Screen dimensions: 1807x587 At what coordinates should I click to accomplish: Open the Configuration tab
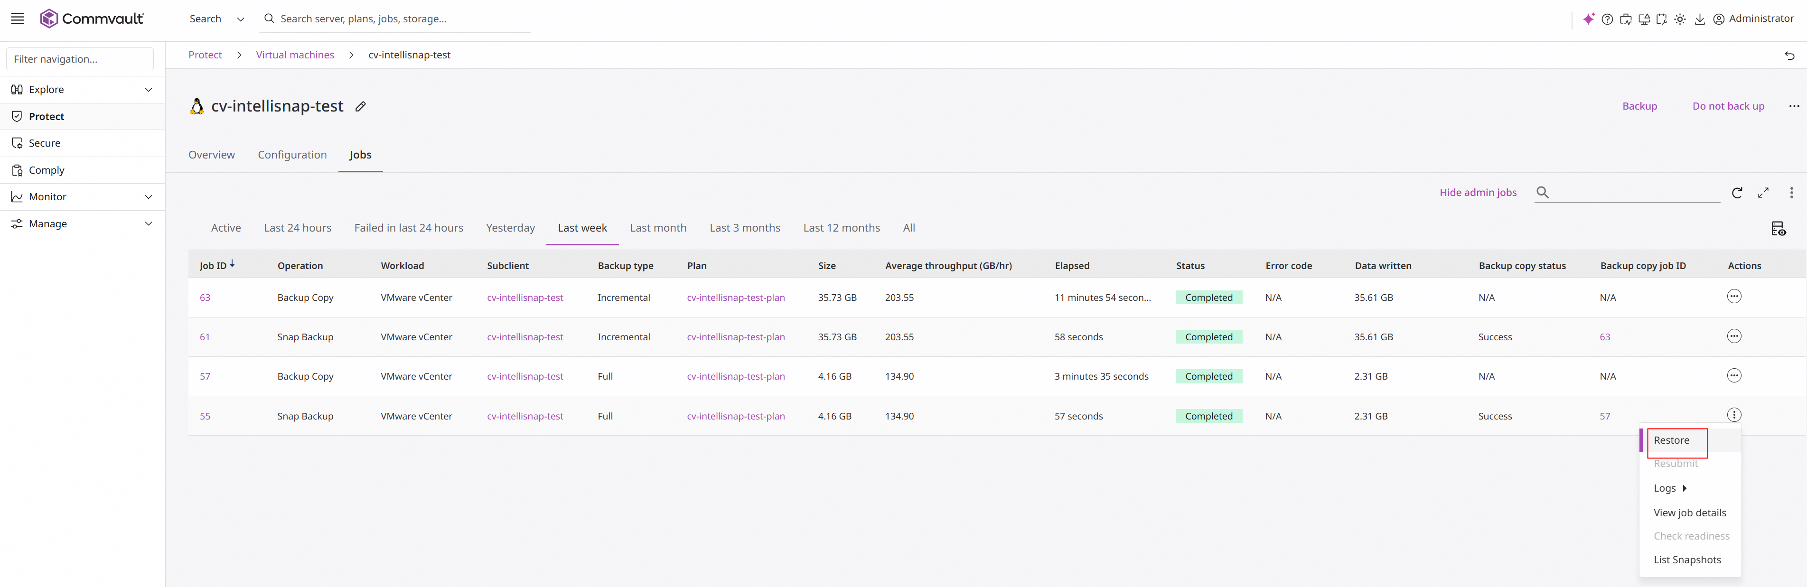point(292,155)
